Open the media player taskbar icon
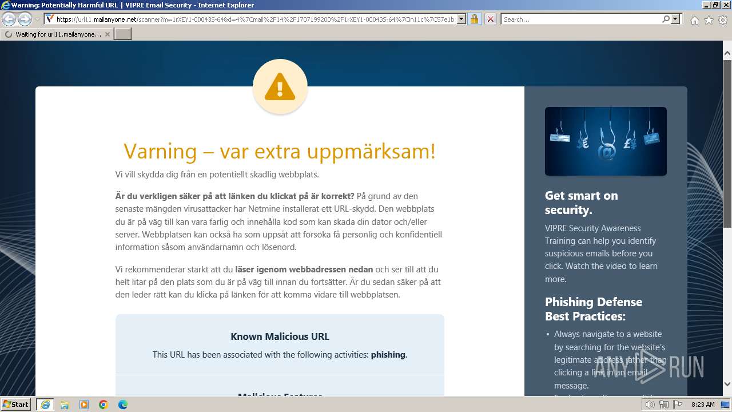This screenshot has width=732, height=412. (x=84, y=405)
